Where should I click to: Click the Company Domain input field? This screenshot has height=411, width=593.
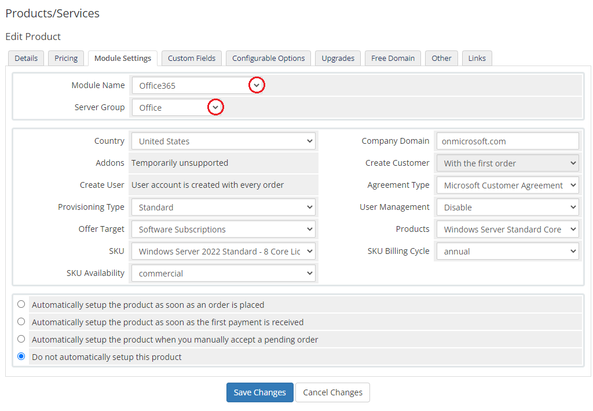(x=507, y=141)
